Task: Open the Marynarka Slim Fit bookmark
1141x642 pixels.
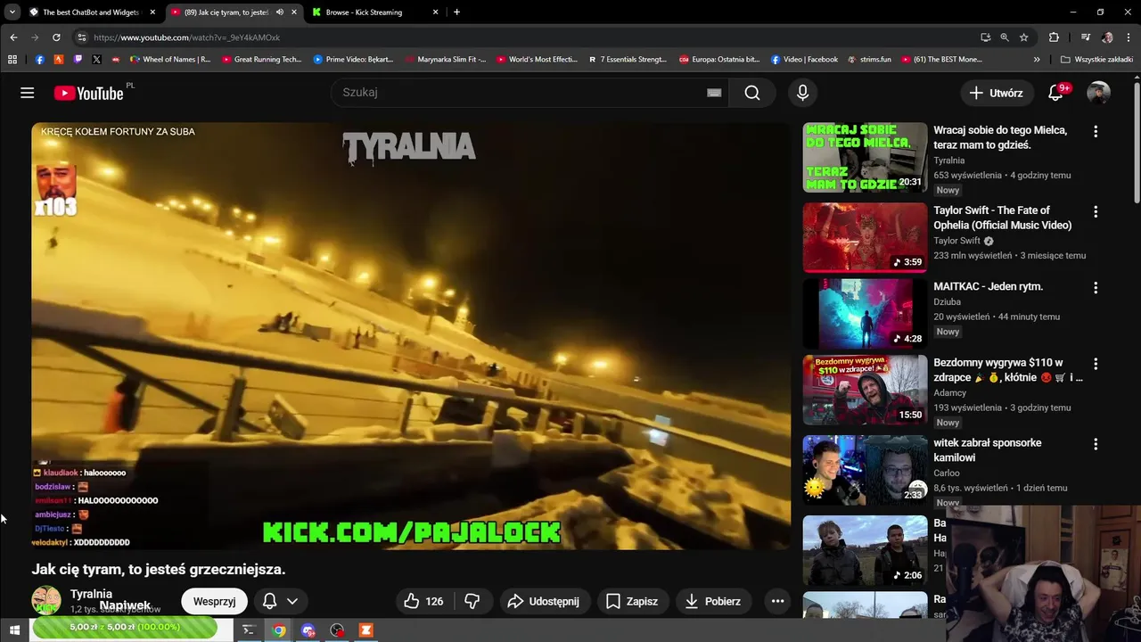Action: [446, 60]
